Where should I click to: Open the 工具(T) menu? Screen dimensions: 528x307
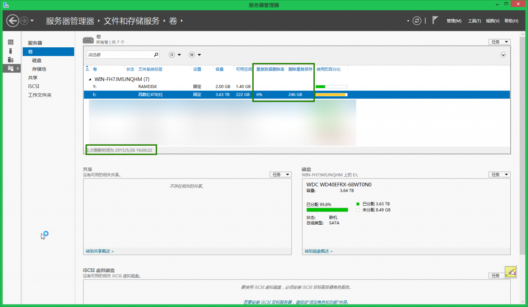tap(474, 21)
